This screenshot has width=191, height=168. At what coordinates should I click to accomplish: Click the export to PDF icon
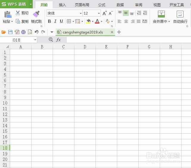click(x=17, y=32)
